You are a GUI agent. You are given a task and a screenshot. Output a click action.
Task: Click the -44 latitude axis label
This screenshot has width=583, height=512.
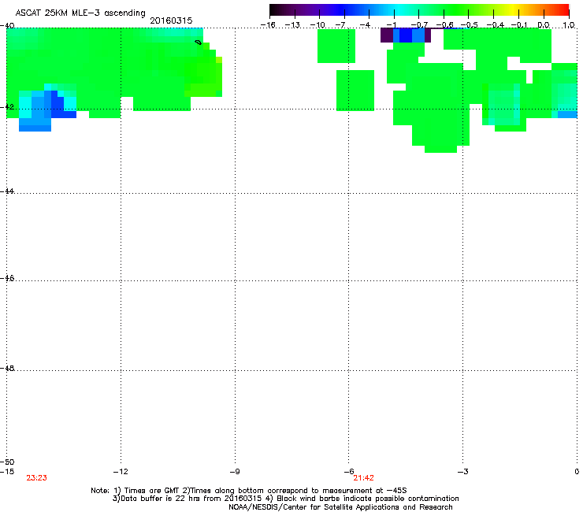(7, 191)
